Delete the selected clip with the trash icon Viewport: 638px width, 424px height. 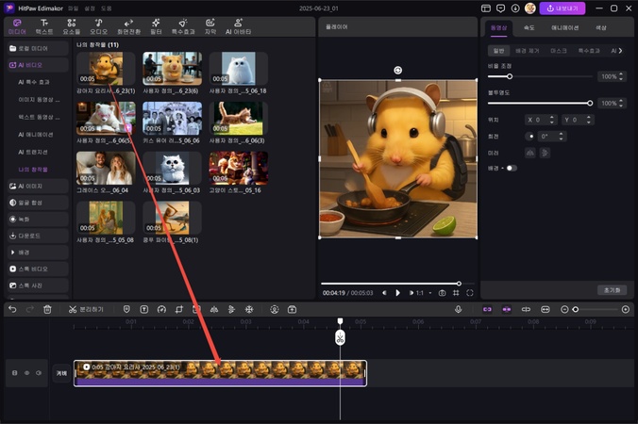(47, 309)
